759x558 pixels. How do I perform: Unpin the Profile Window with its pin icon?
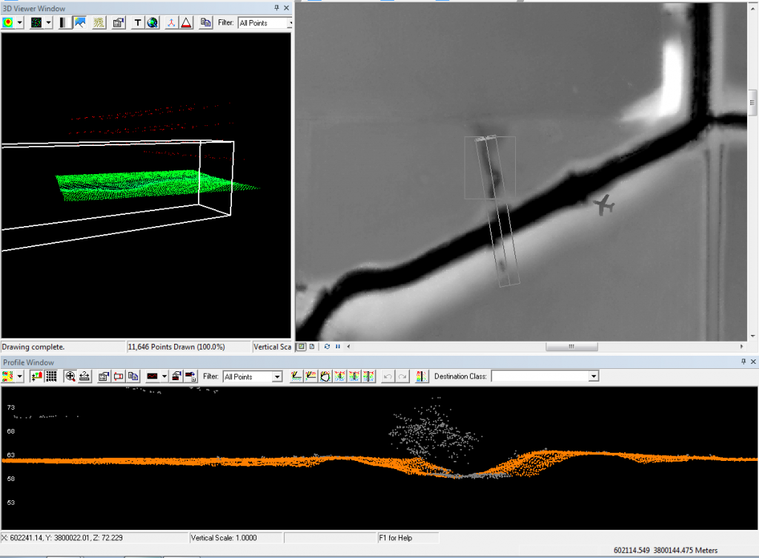point(745,362)
